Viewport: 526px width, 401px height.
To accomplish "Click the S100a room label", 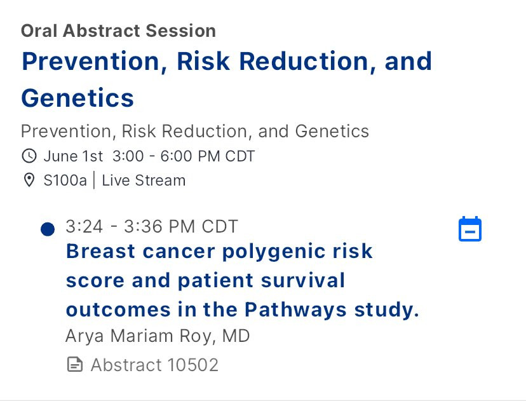I will [65, 180].
